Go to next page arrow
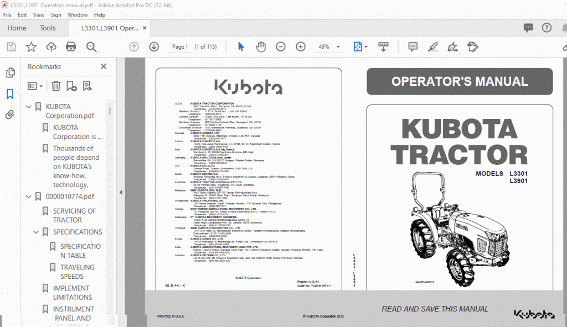 [x=154, y=46]
